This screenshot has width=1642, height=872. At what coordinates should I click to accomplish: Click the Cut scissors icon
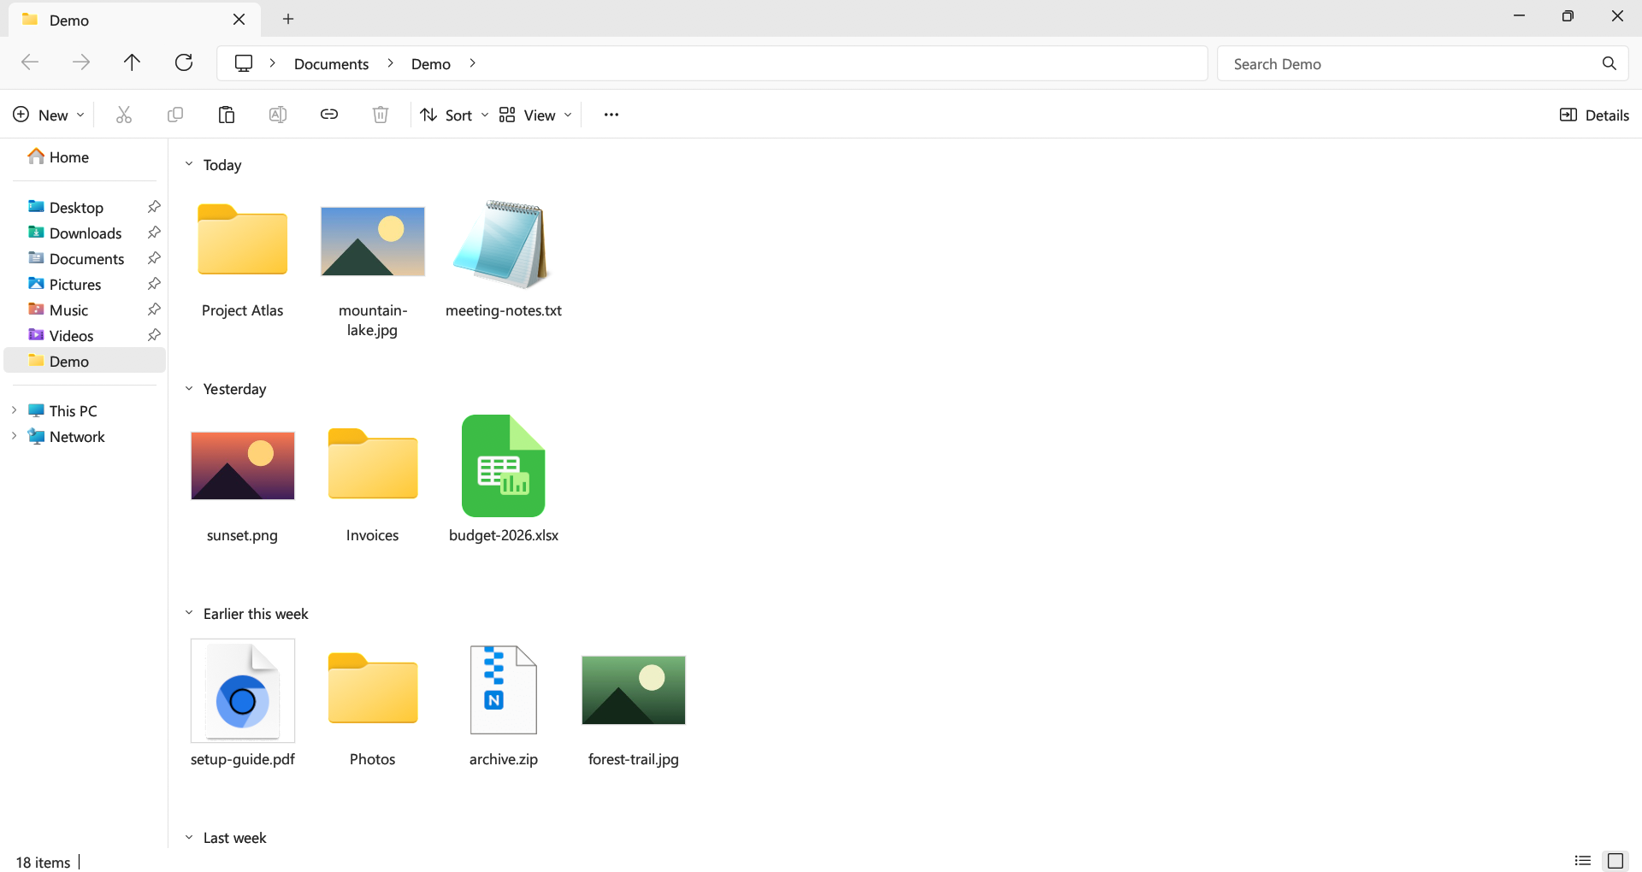pyautogui.click(x=124, y=115)
